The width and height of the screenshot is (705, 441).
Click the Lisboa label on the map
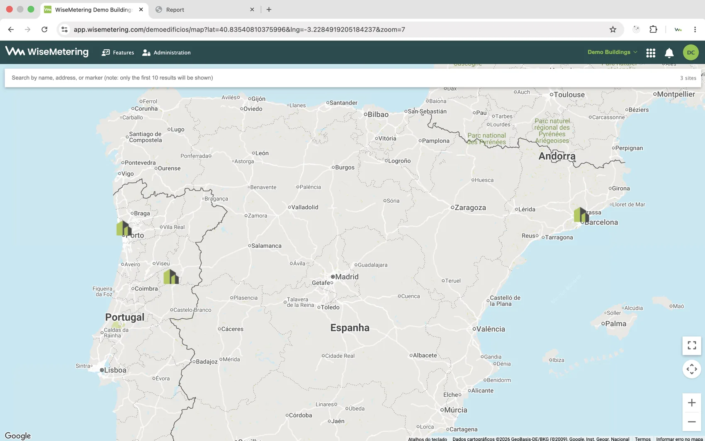[x=115, y=370]
